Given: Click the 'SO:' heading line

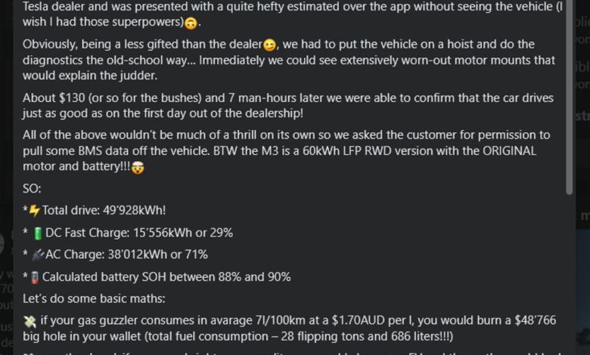Looking at the screenshot, I should pos(32,189).
